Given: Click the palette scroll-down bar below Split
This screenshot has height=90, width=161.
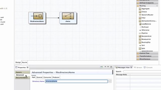Looking at the screenshot, I should [147, 51].
